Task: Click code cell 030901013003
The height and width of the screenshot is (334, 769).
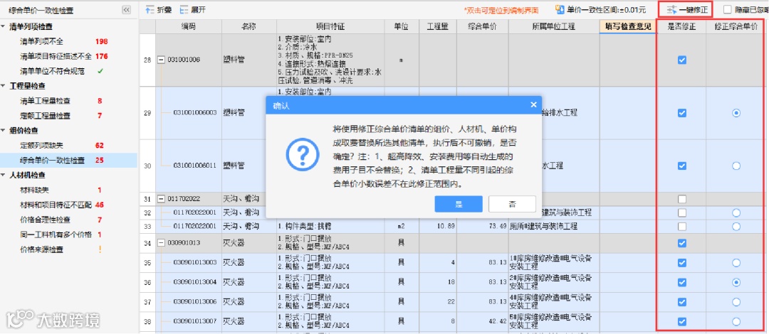Action: (x=194, y=263)
